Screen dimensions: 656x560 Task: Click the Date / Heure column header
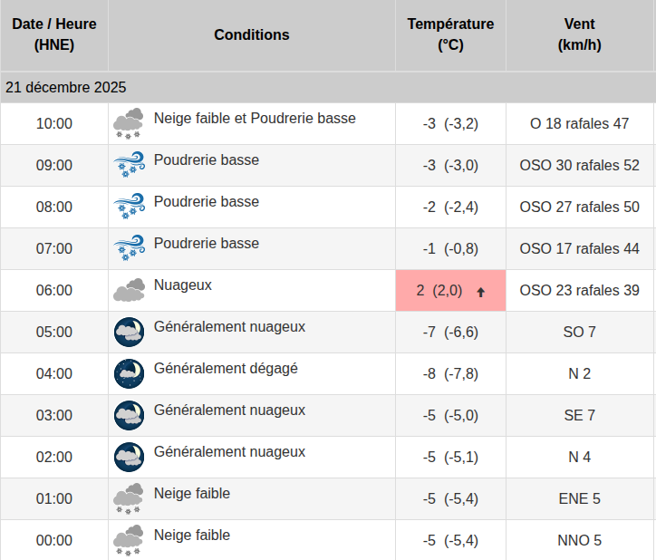tap(54, 34)
